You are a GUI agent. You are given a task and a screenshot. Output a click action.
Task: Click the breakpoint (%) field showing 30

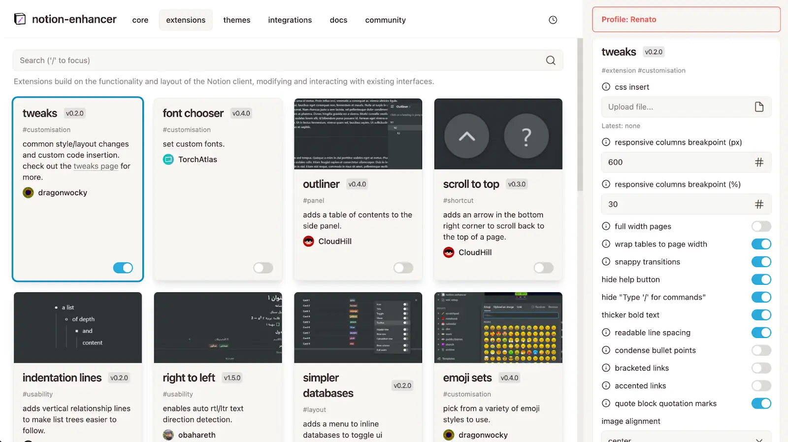tap(686, 204)
